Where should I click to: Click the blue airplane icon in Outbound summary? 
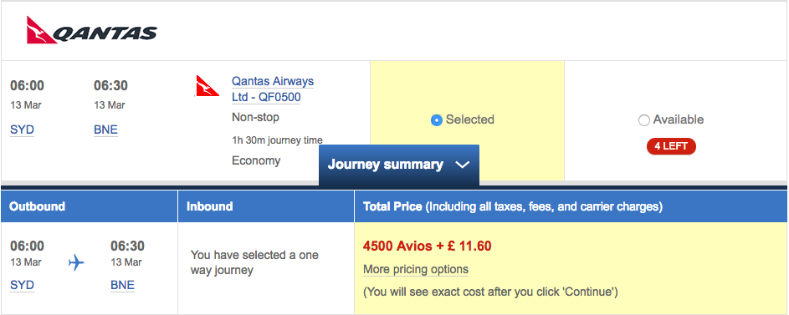tap(76, 262)
